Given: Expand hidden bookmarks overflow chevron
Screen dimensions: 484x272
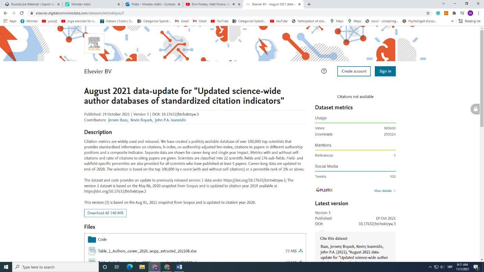Looking at the screenshot, I should [x=452, y=21].
